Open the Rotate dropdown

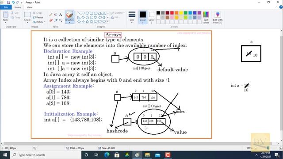click(x=39, y=22)
